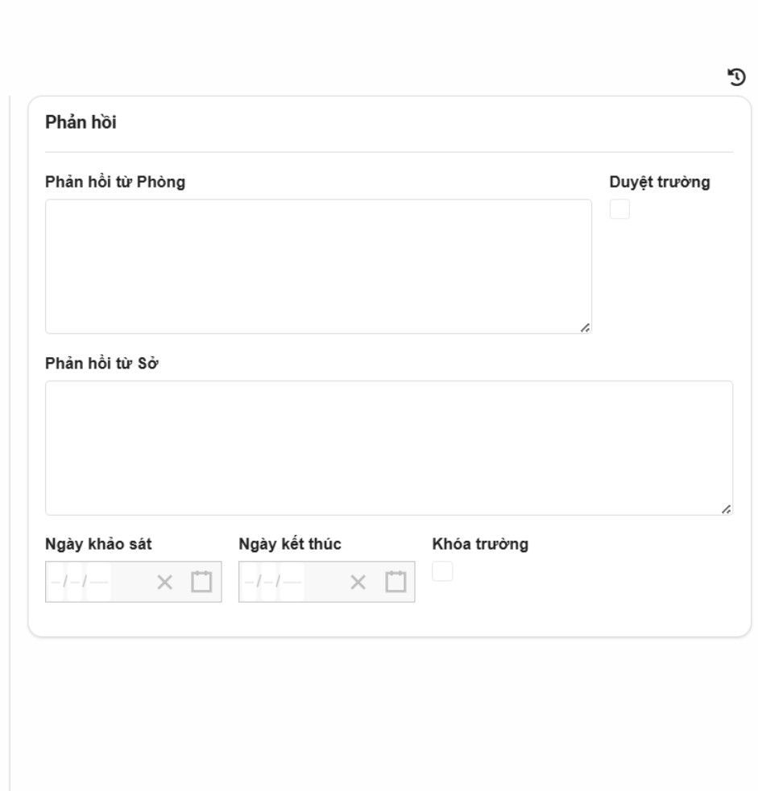Clear the Ngày khảo sát date
The image size is (758, 791).
(x=164, y=582)
